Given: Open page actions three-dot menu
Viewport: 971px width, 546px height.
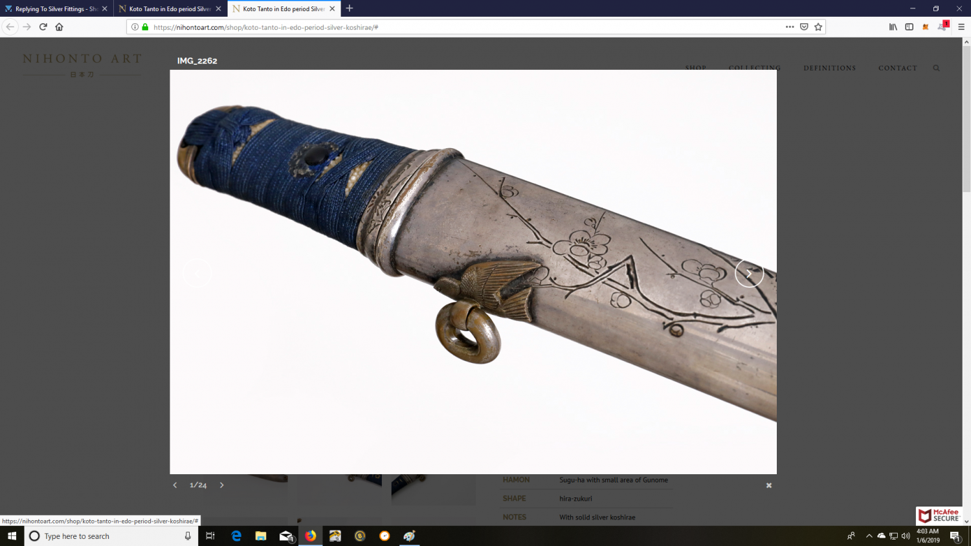Looking at the screenshot, I should point(790,27).
